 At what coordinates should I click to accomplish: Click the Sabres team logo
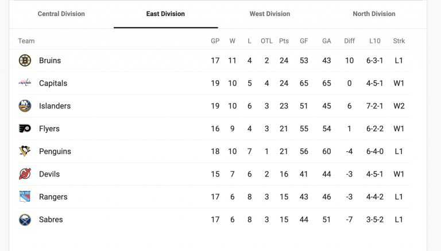coord(25,219)
